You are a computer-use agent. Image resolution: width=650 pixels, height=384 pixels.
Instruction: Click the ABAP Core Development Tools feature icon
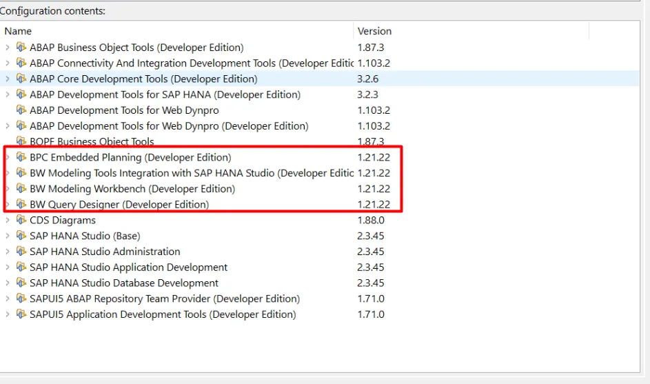pyautogui.click(x=21, y=79)
